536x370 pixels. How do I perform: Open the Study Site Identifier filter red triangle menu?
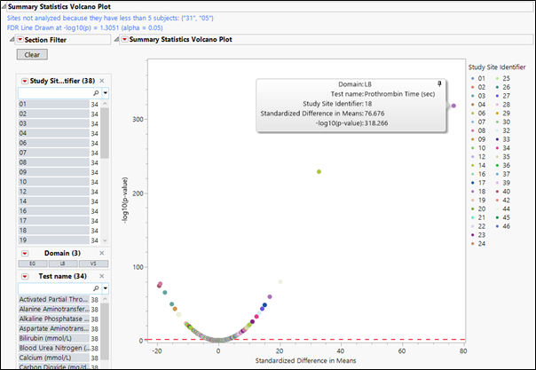point(25,81)
